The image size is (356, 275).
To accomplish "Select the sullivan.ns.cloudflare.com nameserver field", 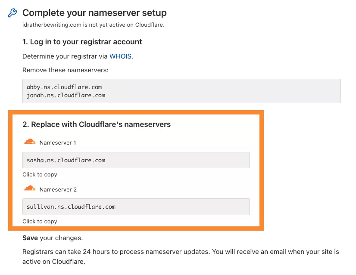I will pos(135,207).
